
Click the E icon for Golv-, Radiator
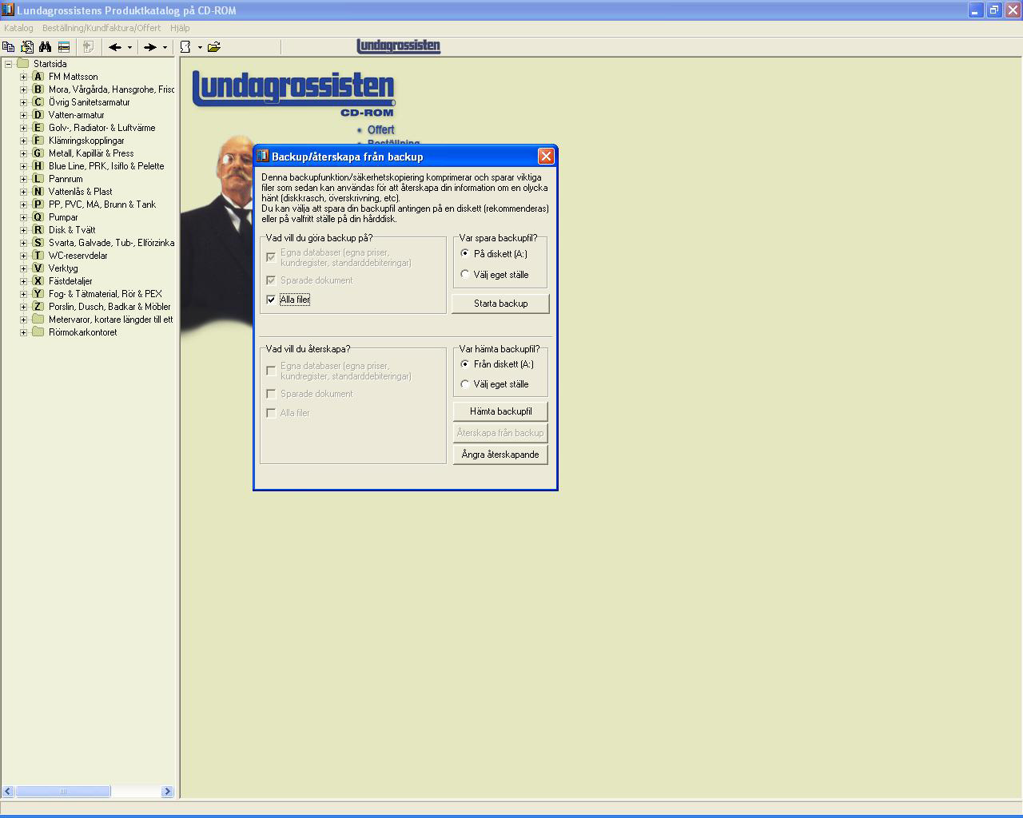click(x=38, y=128)
